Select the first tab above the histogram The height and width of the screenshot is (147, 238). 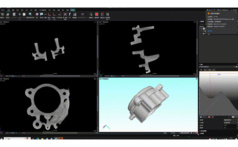201,70
